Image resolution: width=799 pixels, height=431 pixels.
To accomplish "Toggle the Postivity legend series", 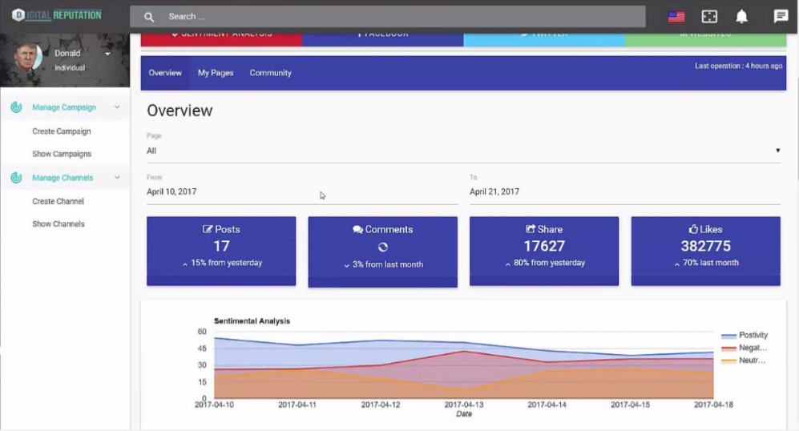I will [745, 336].
